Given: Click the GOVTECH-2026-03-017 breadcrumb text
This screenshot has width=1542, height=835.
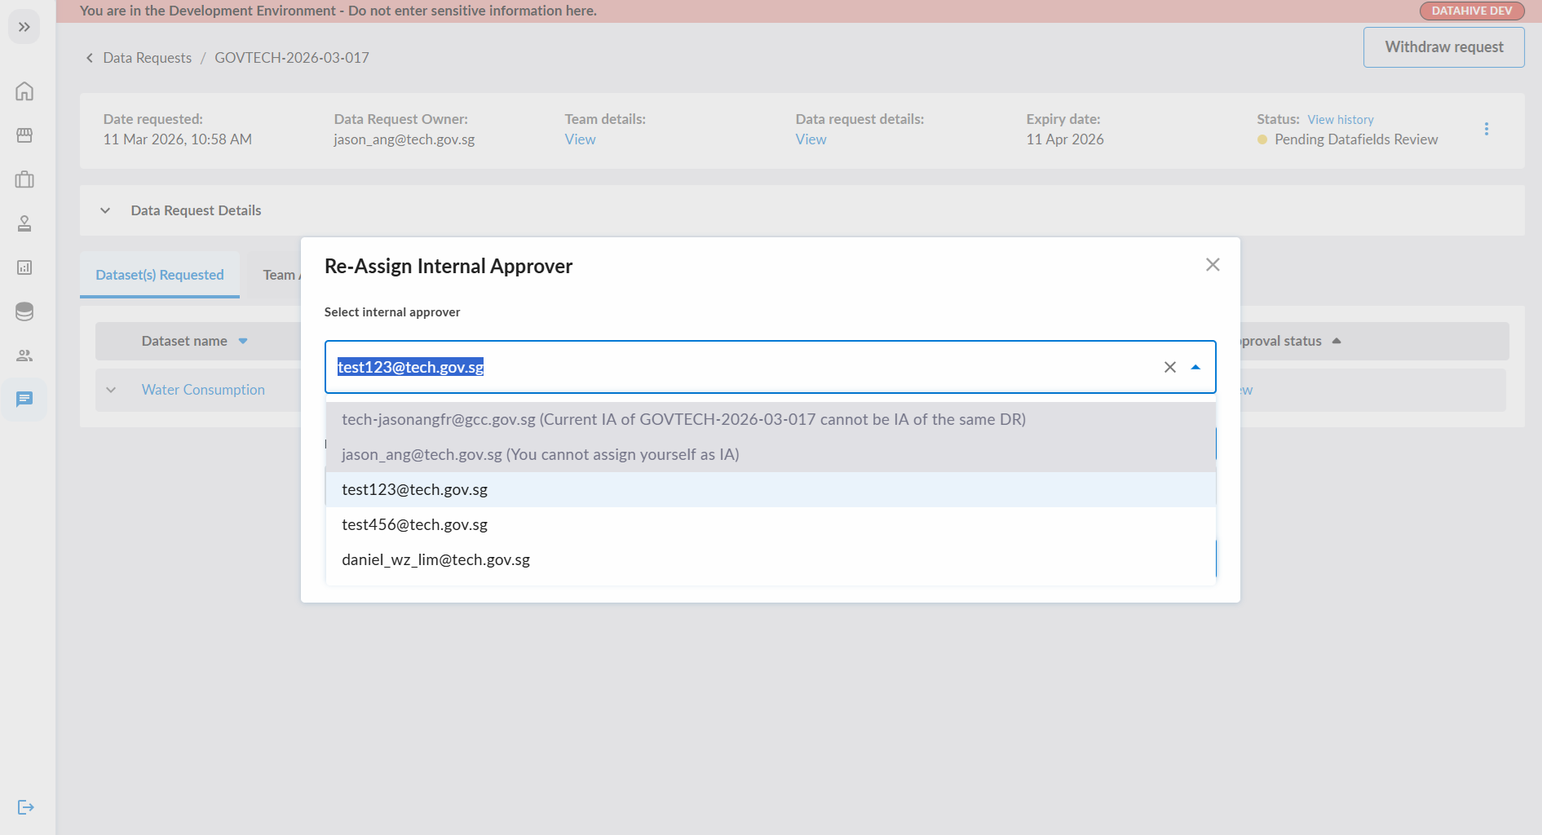Looking at the screenshot, I should 292,58.
